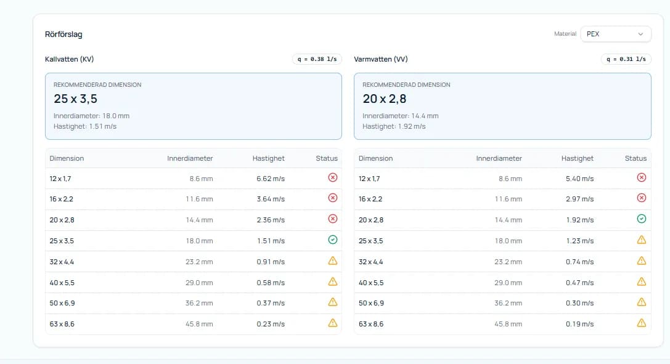Click warning status icon for Kallvatten 63 x 8,6
The height and width of the screenshot is (364, 670).
(x=332, y=323)
